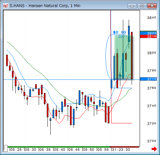160x155 pixels.
Task: Click the $0.50 profit label
Action: point(119,32)
